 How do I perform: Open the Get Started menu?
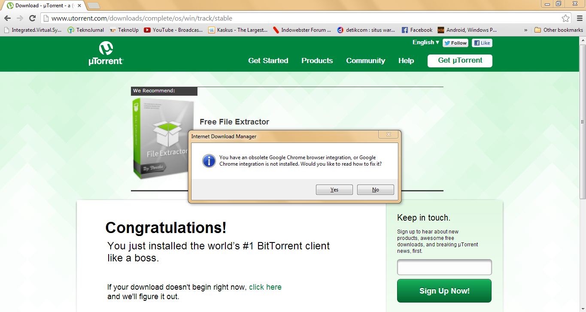coord(268,61)
